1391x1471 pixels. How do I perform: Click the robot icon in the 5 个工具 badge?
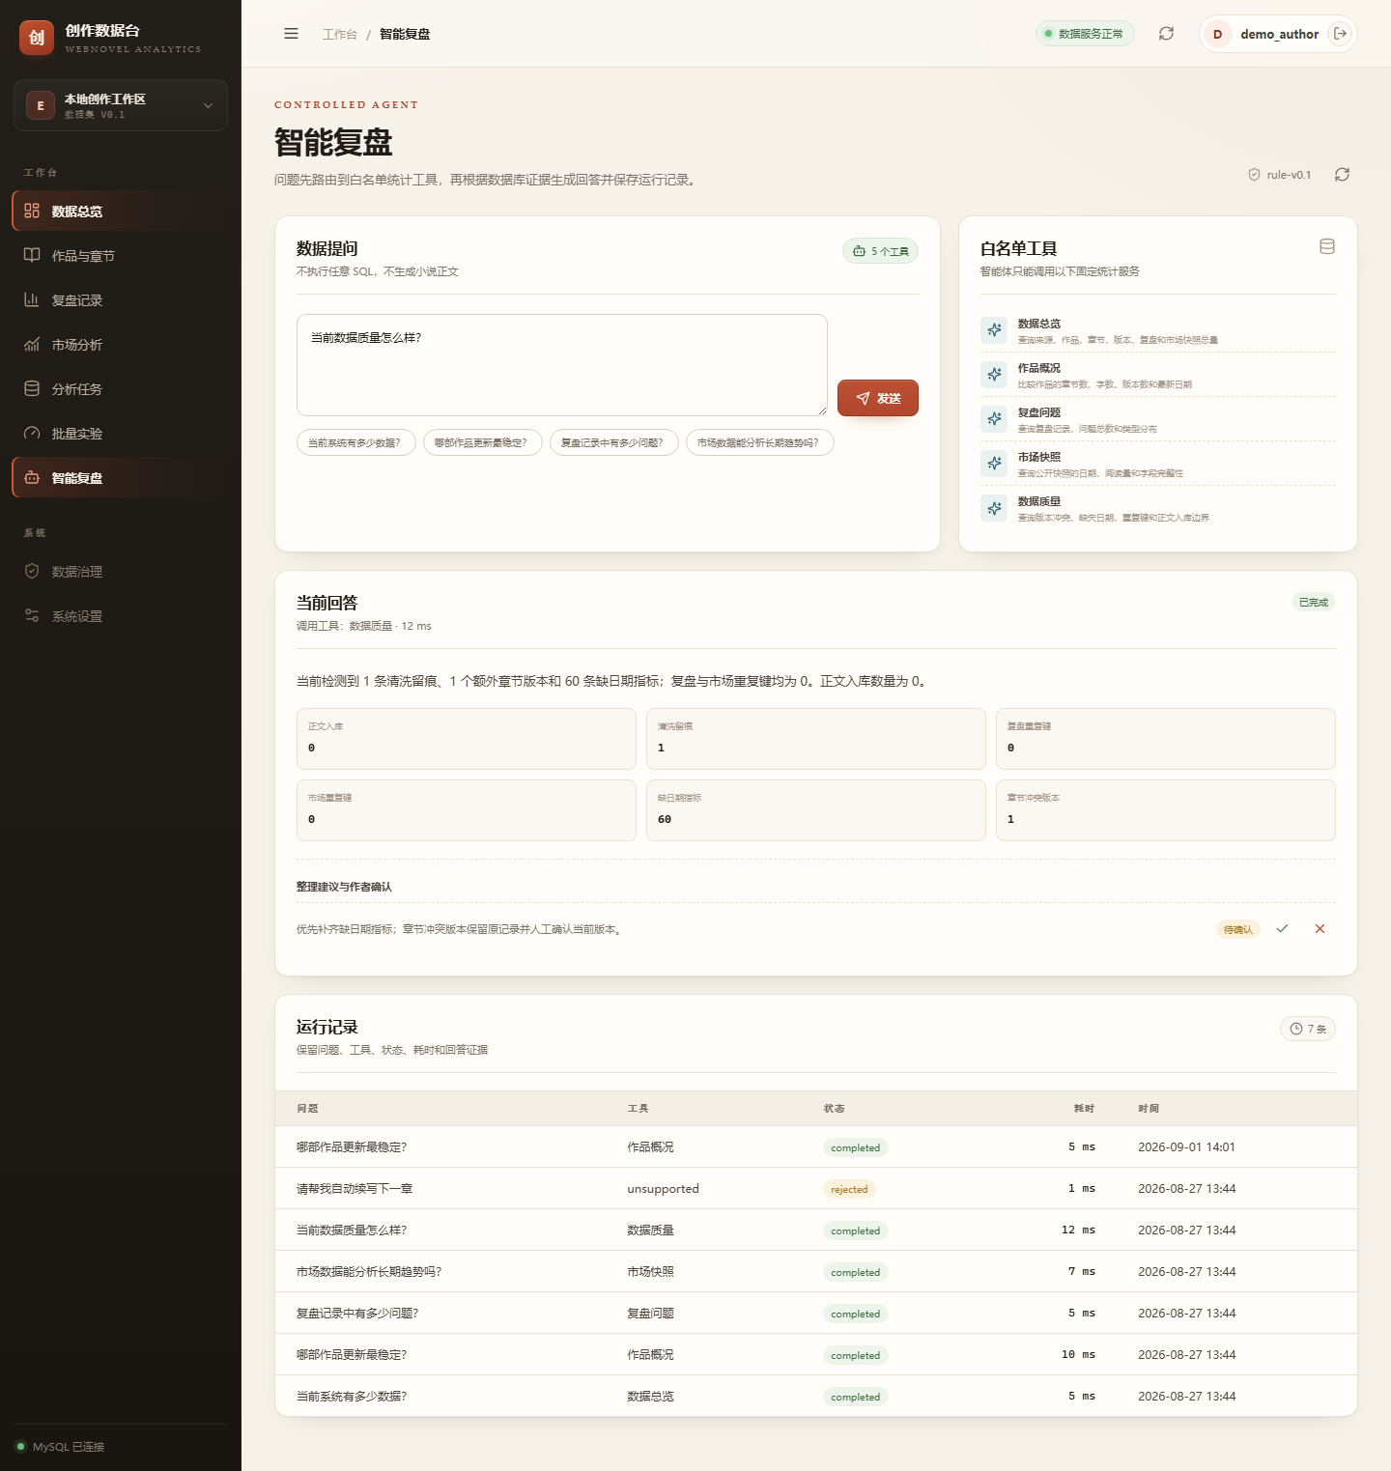pyautogui.click(x=859, y=251)
